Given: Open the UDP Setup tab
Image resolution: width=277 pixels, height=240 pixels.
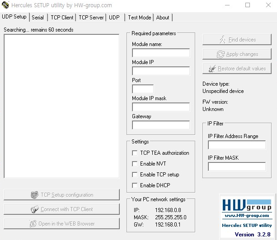Looking at the screenshot, I should [14, 17].
